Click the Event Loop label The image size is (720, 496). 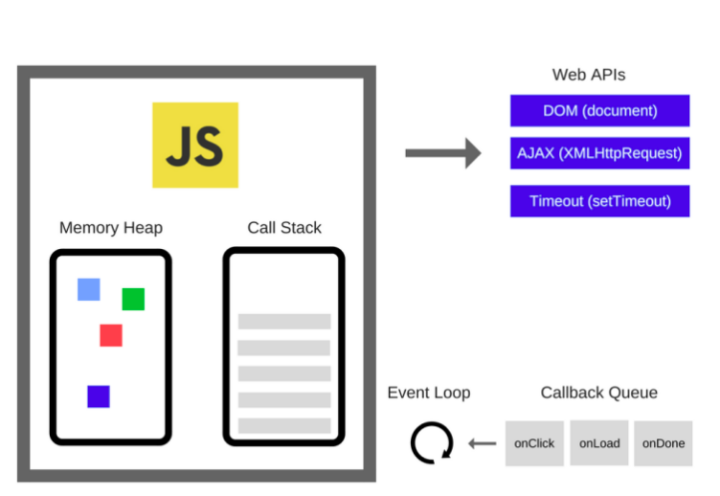point(429,393)
